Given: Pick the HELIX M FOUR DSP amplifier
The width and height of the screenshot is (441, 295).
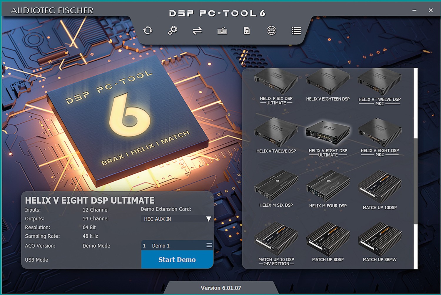Looking at the screenshot, I should 328,189.
